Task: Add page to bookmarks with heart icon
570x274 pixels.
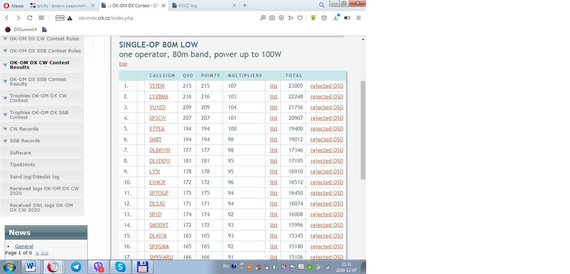Action: pos(300,18)
